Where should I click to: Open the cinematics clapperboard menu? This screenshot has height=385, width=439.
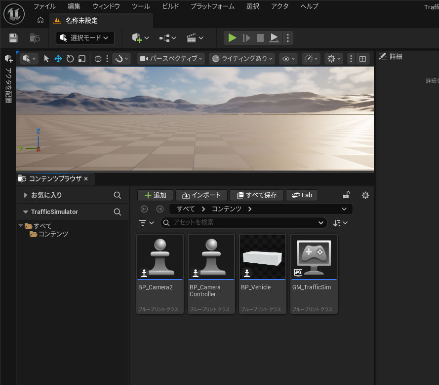point(195,38)
